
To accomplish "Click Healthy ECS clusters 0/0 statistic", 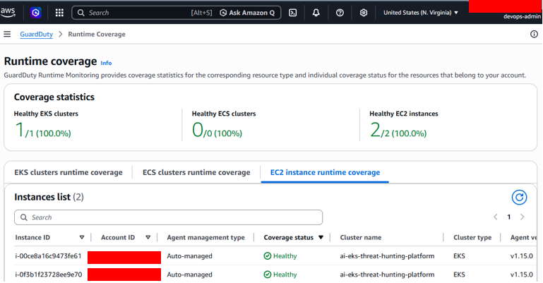I will 217,130.
